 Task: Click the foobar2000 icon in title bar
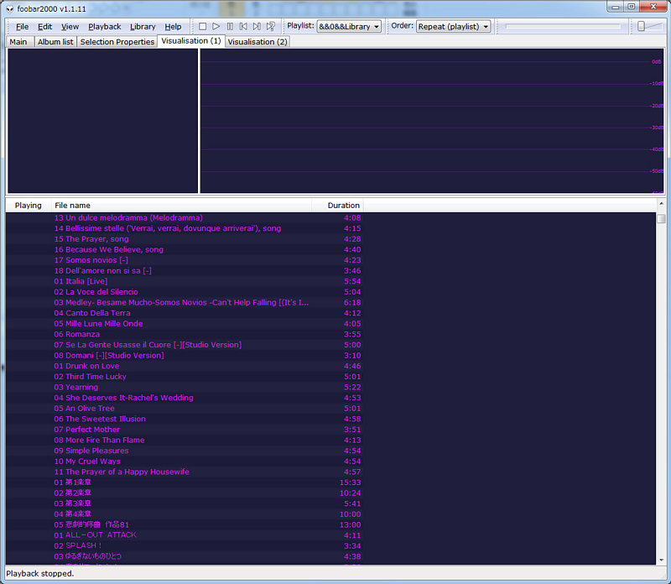(x=9, y=8)
